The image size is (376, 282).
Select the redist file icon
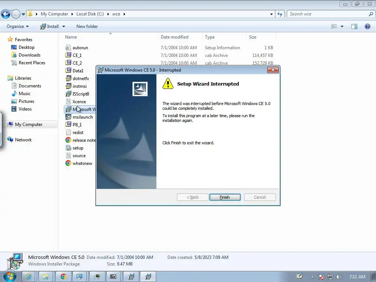click(68, 132)
